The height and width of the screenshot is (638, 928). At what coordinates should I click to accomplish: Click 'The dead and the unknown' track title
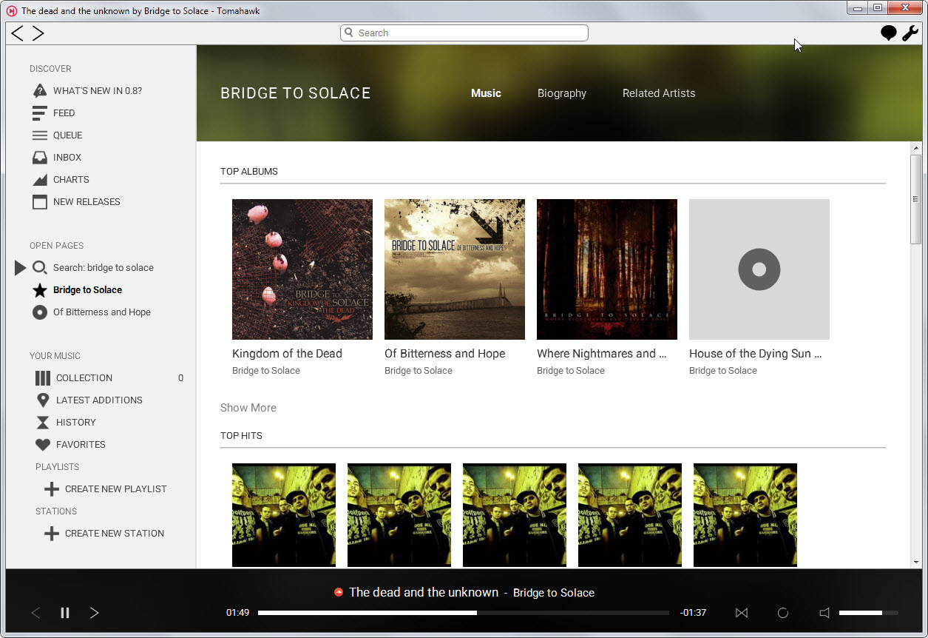tap(424, 592)
